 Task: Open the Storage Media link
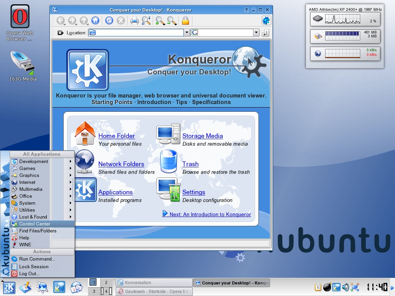tap(203, 136)
